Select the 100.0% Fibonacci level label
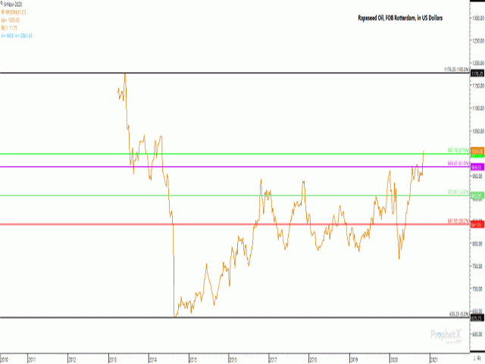Image resolution: width=485 pixels, height=364 pixels. point(456,69)
